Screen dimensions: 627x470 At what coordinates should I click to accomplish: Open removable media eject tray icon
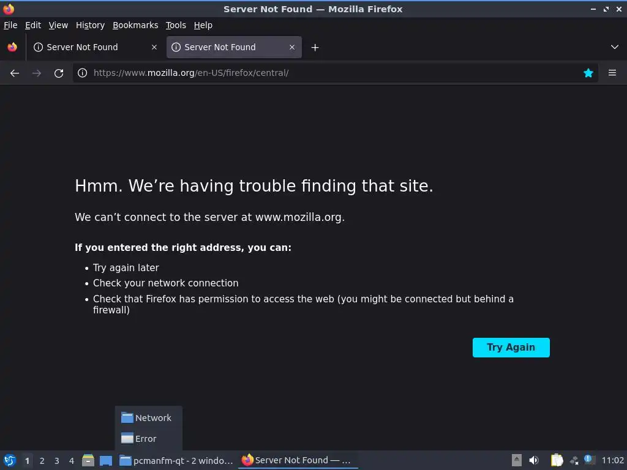click(x=517, y=460)
